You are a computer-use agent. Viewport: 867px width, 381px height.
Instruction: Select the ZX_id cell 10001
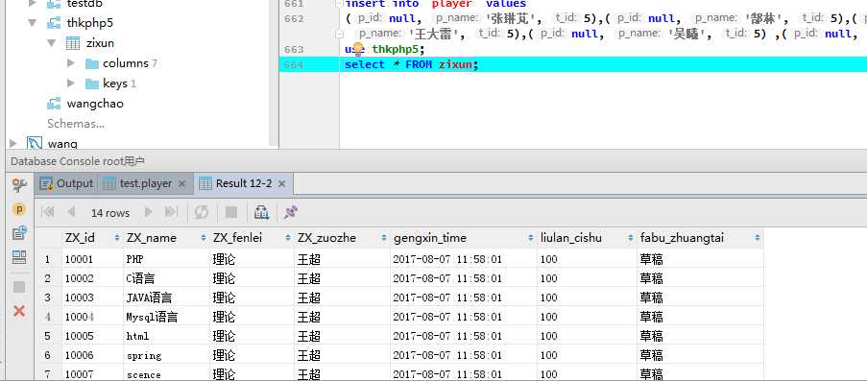click(92, 259)
